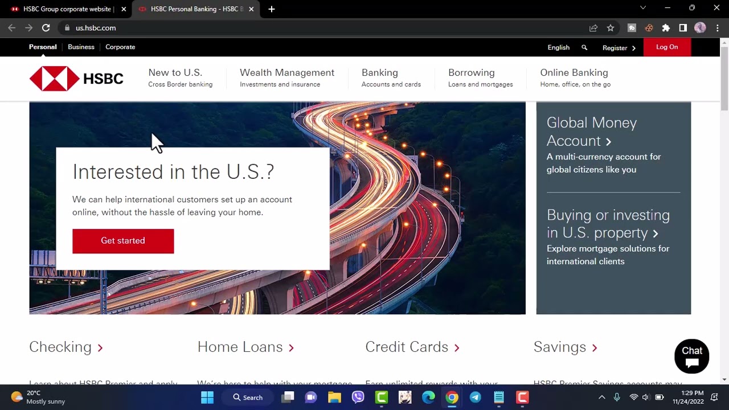
Task: Open the Home Loans section link
Action: coord(245,347)
